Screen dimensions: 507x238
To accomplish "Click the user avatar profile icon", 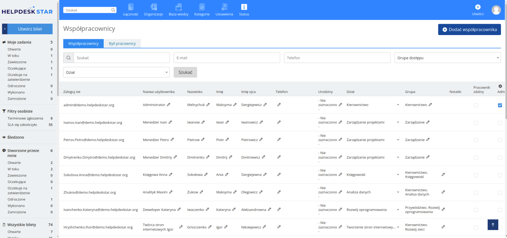I will pyautogui.click(x=496, y=10).
